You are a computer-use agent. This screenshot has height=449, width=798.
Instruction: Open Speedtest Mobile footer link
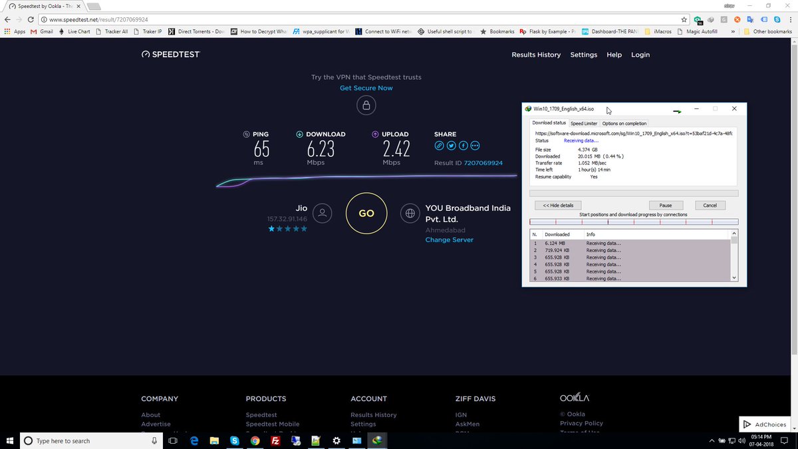pos(273,424)
